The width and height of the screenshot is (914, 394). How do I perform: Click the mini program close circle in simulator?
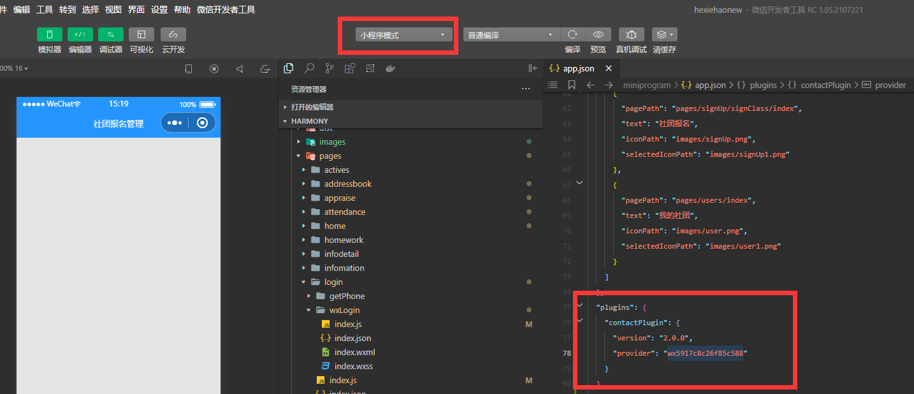point(203,123)
